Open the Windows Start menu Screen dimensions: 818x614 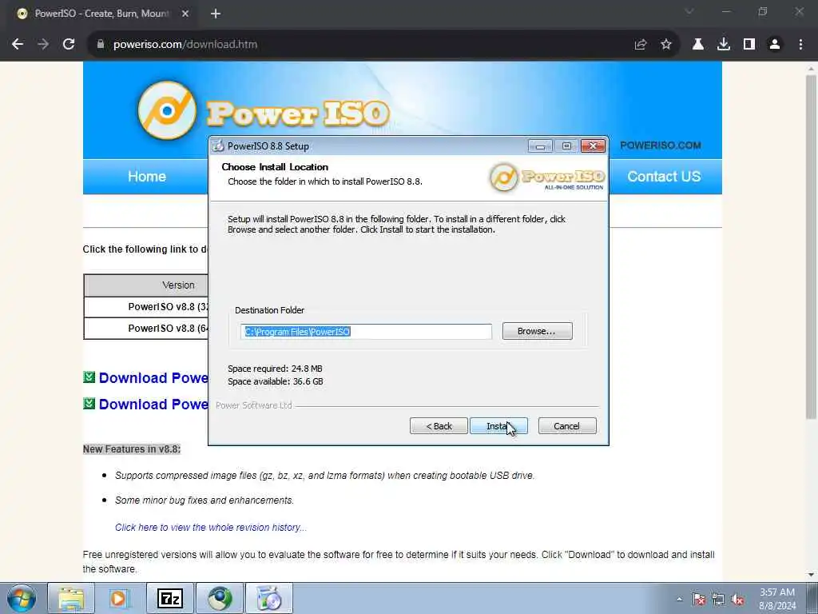tap(22, 598)
